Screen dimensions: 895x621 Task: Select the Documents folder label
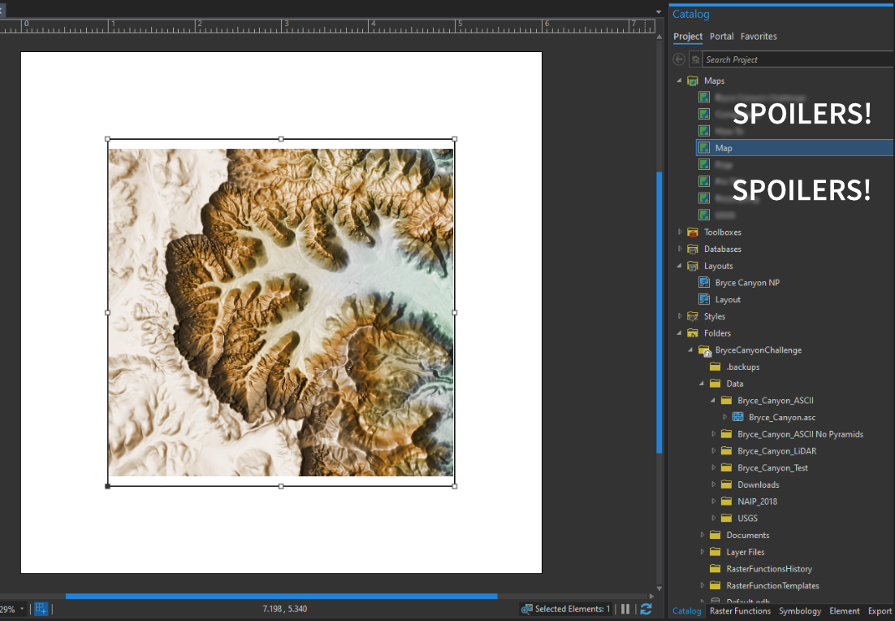(x=747, y=536)
